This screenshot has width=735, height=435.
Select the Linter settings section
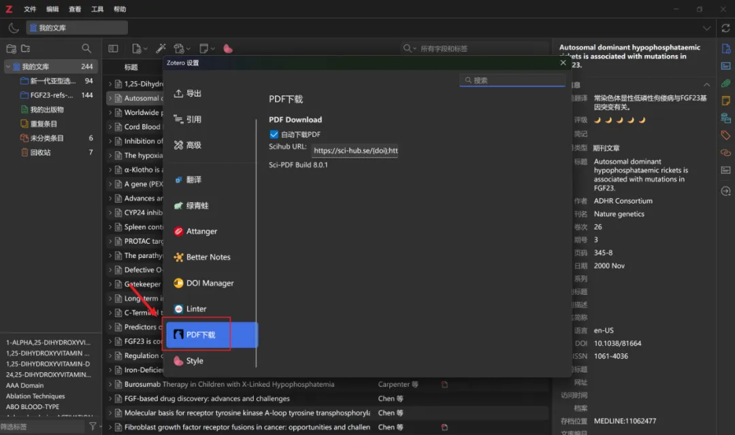click(x=211, y=309)
